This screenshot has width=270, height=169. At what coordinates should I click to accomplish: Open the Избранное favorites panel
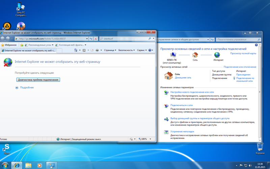9,45
